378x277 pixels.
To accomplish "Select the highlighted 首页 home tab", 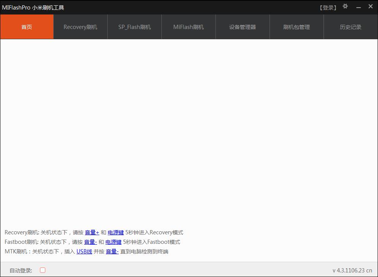I will [x=27, y=27].
